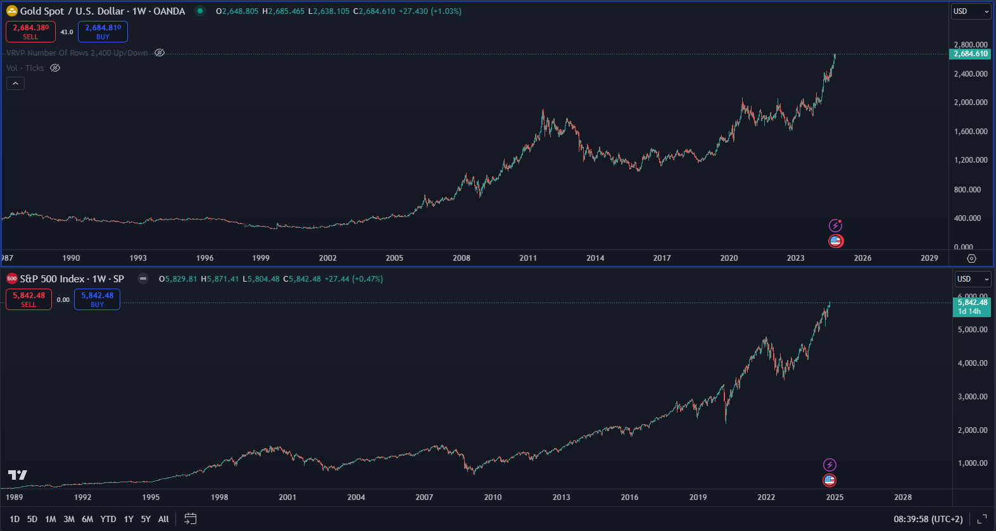Select the YTD time range
The height and width of the screenshot is (531, 996).
click(108, 519)
